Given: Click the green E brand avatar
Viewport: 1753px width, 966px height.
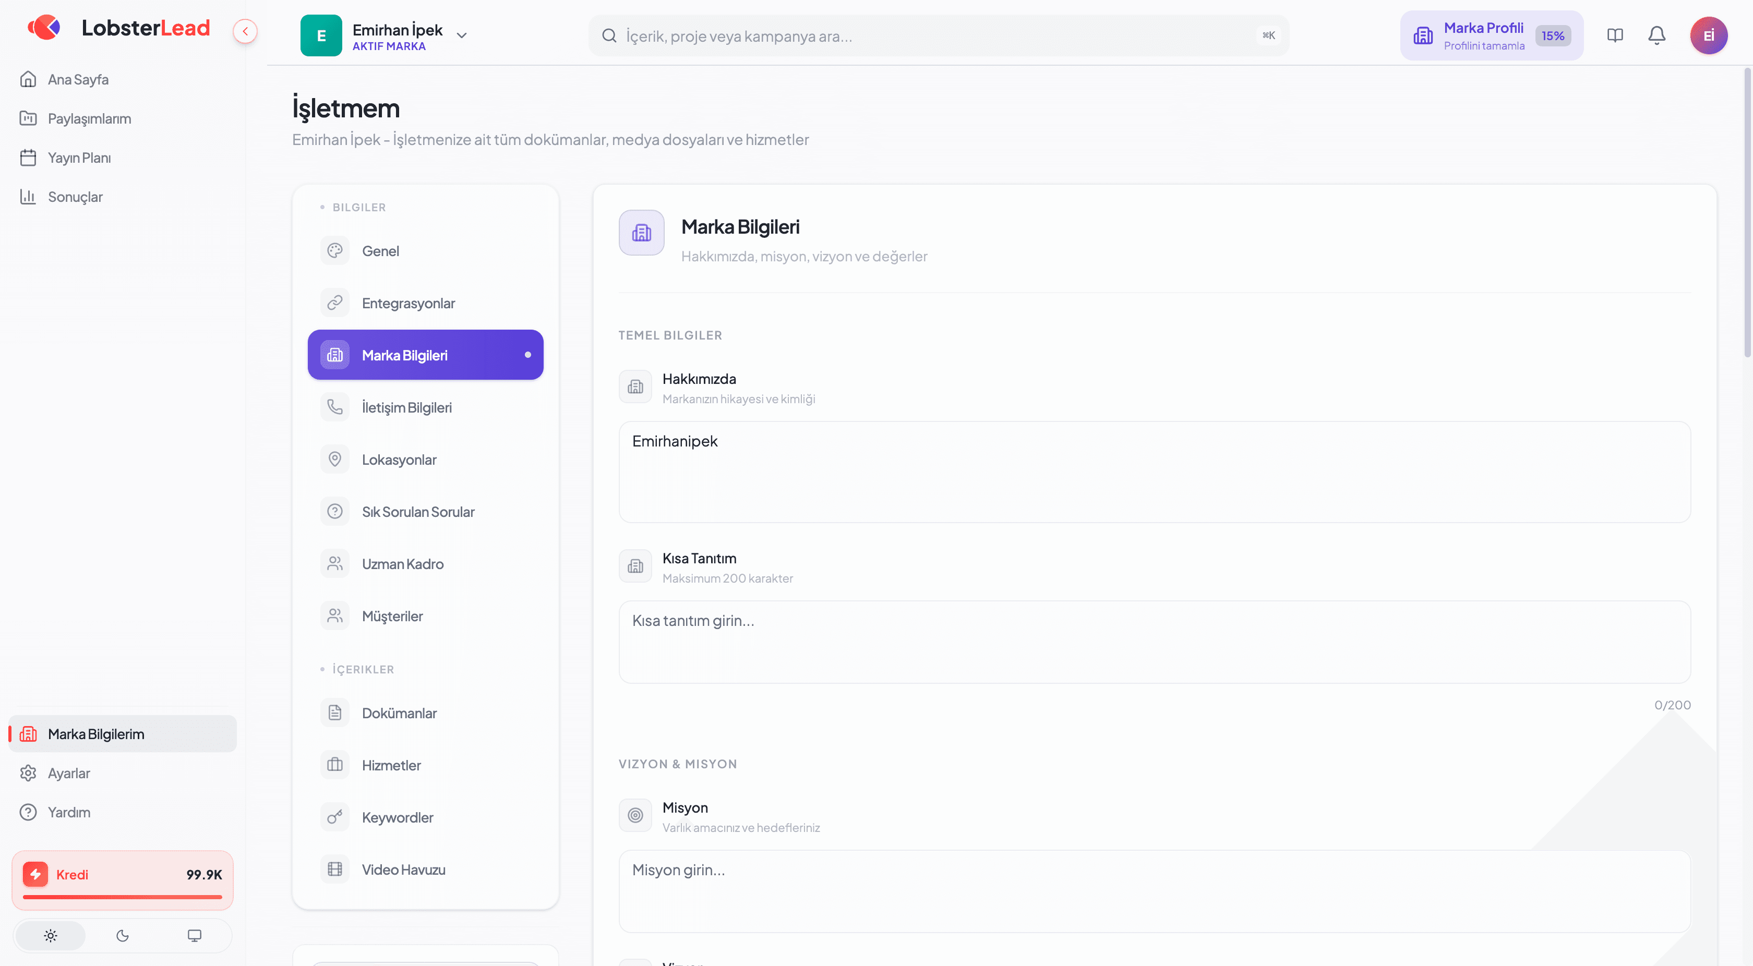Looking at the screenshot, I should [x=321, y=35].
